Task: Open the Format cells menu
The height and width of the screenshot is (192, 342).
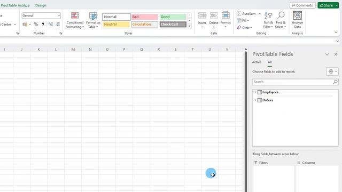Action: pyautogui.click(x=226, y=20)
